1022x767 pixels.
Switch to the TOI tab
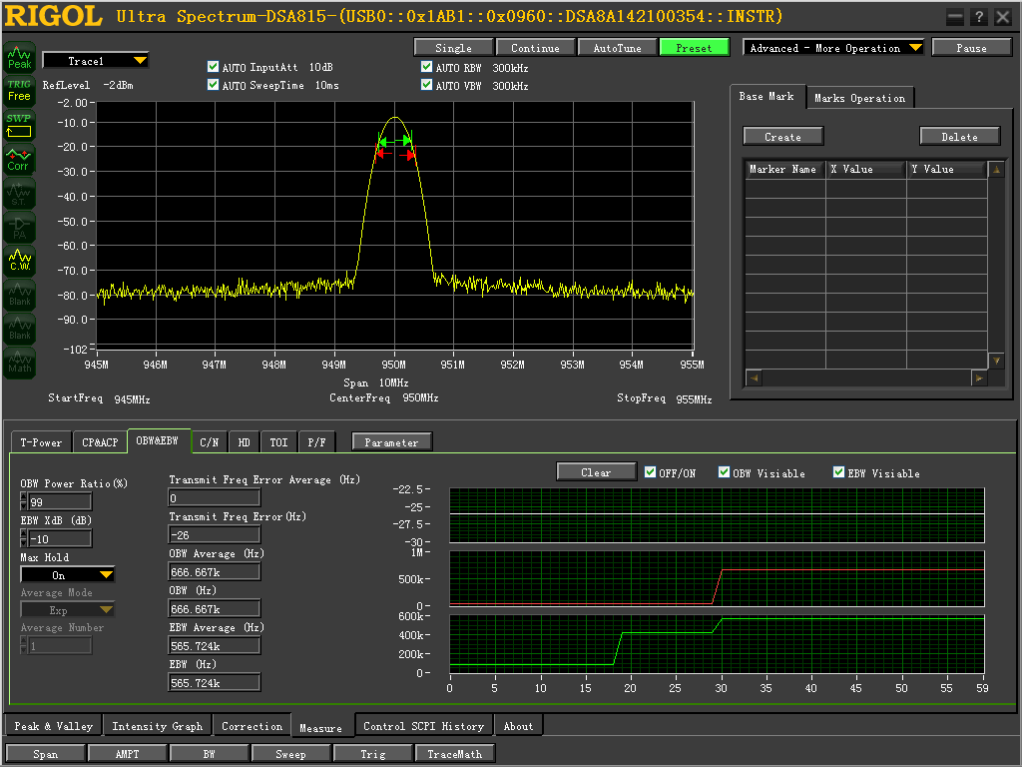279,442
